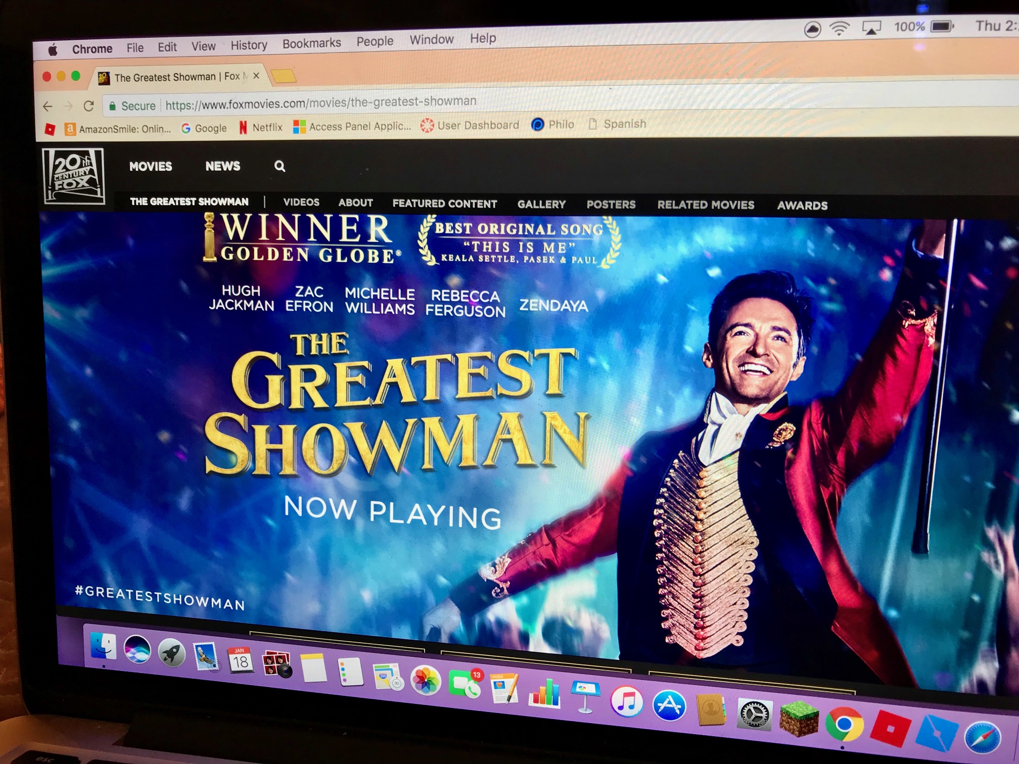Go to RELATED MOVIES section

pyautogui.click(x=706, y=205)
